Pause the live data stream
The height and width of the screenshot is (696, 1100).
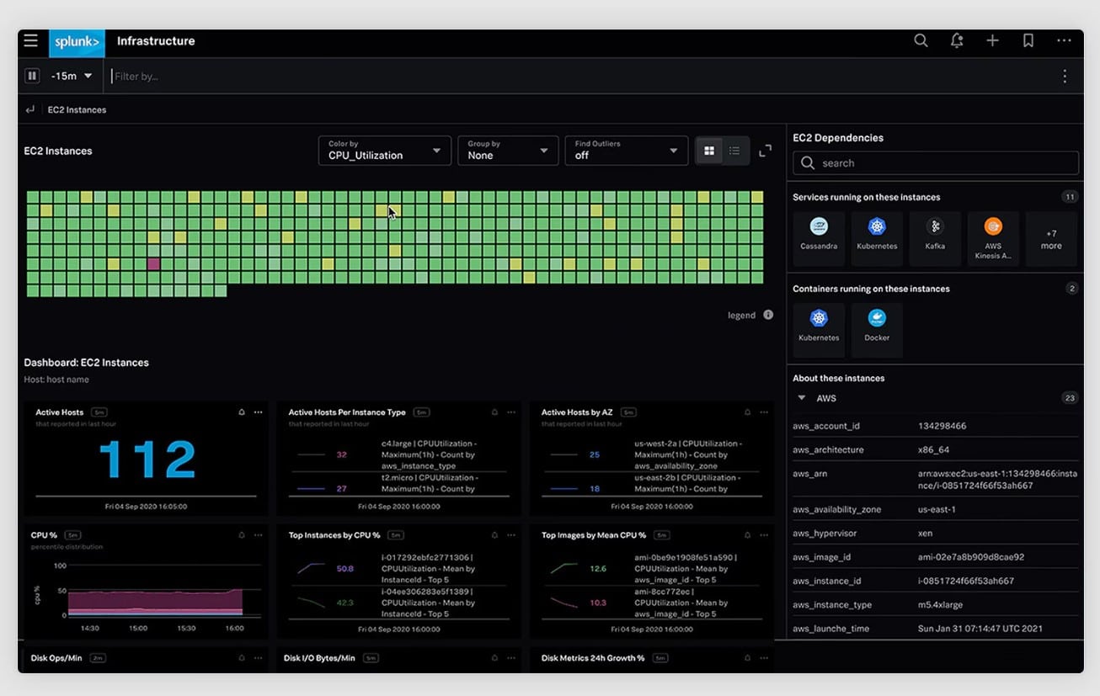click(x=32, y=76)
